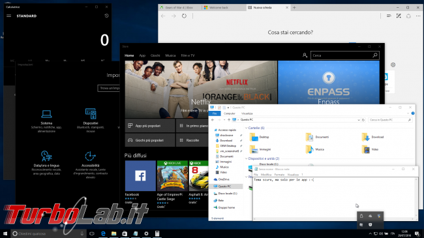Open the address bar history dropdown
The height and width of the screenshot is (238, 424).
coord(359,120)
